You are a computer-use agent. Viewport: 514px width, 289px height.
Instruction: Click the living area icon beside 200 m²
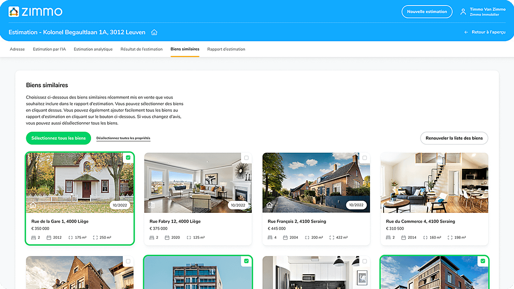(307, 237)
